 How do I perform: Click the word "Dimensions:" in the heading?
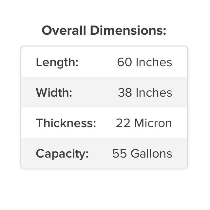click(x=128, y=31)
